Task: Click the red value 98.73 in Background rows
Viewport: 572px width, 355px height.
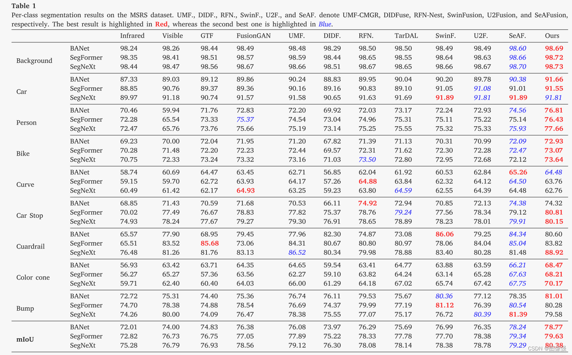Action: [x=554, y=67]
